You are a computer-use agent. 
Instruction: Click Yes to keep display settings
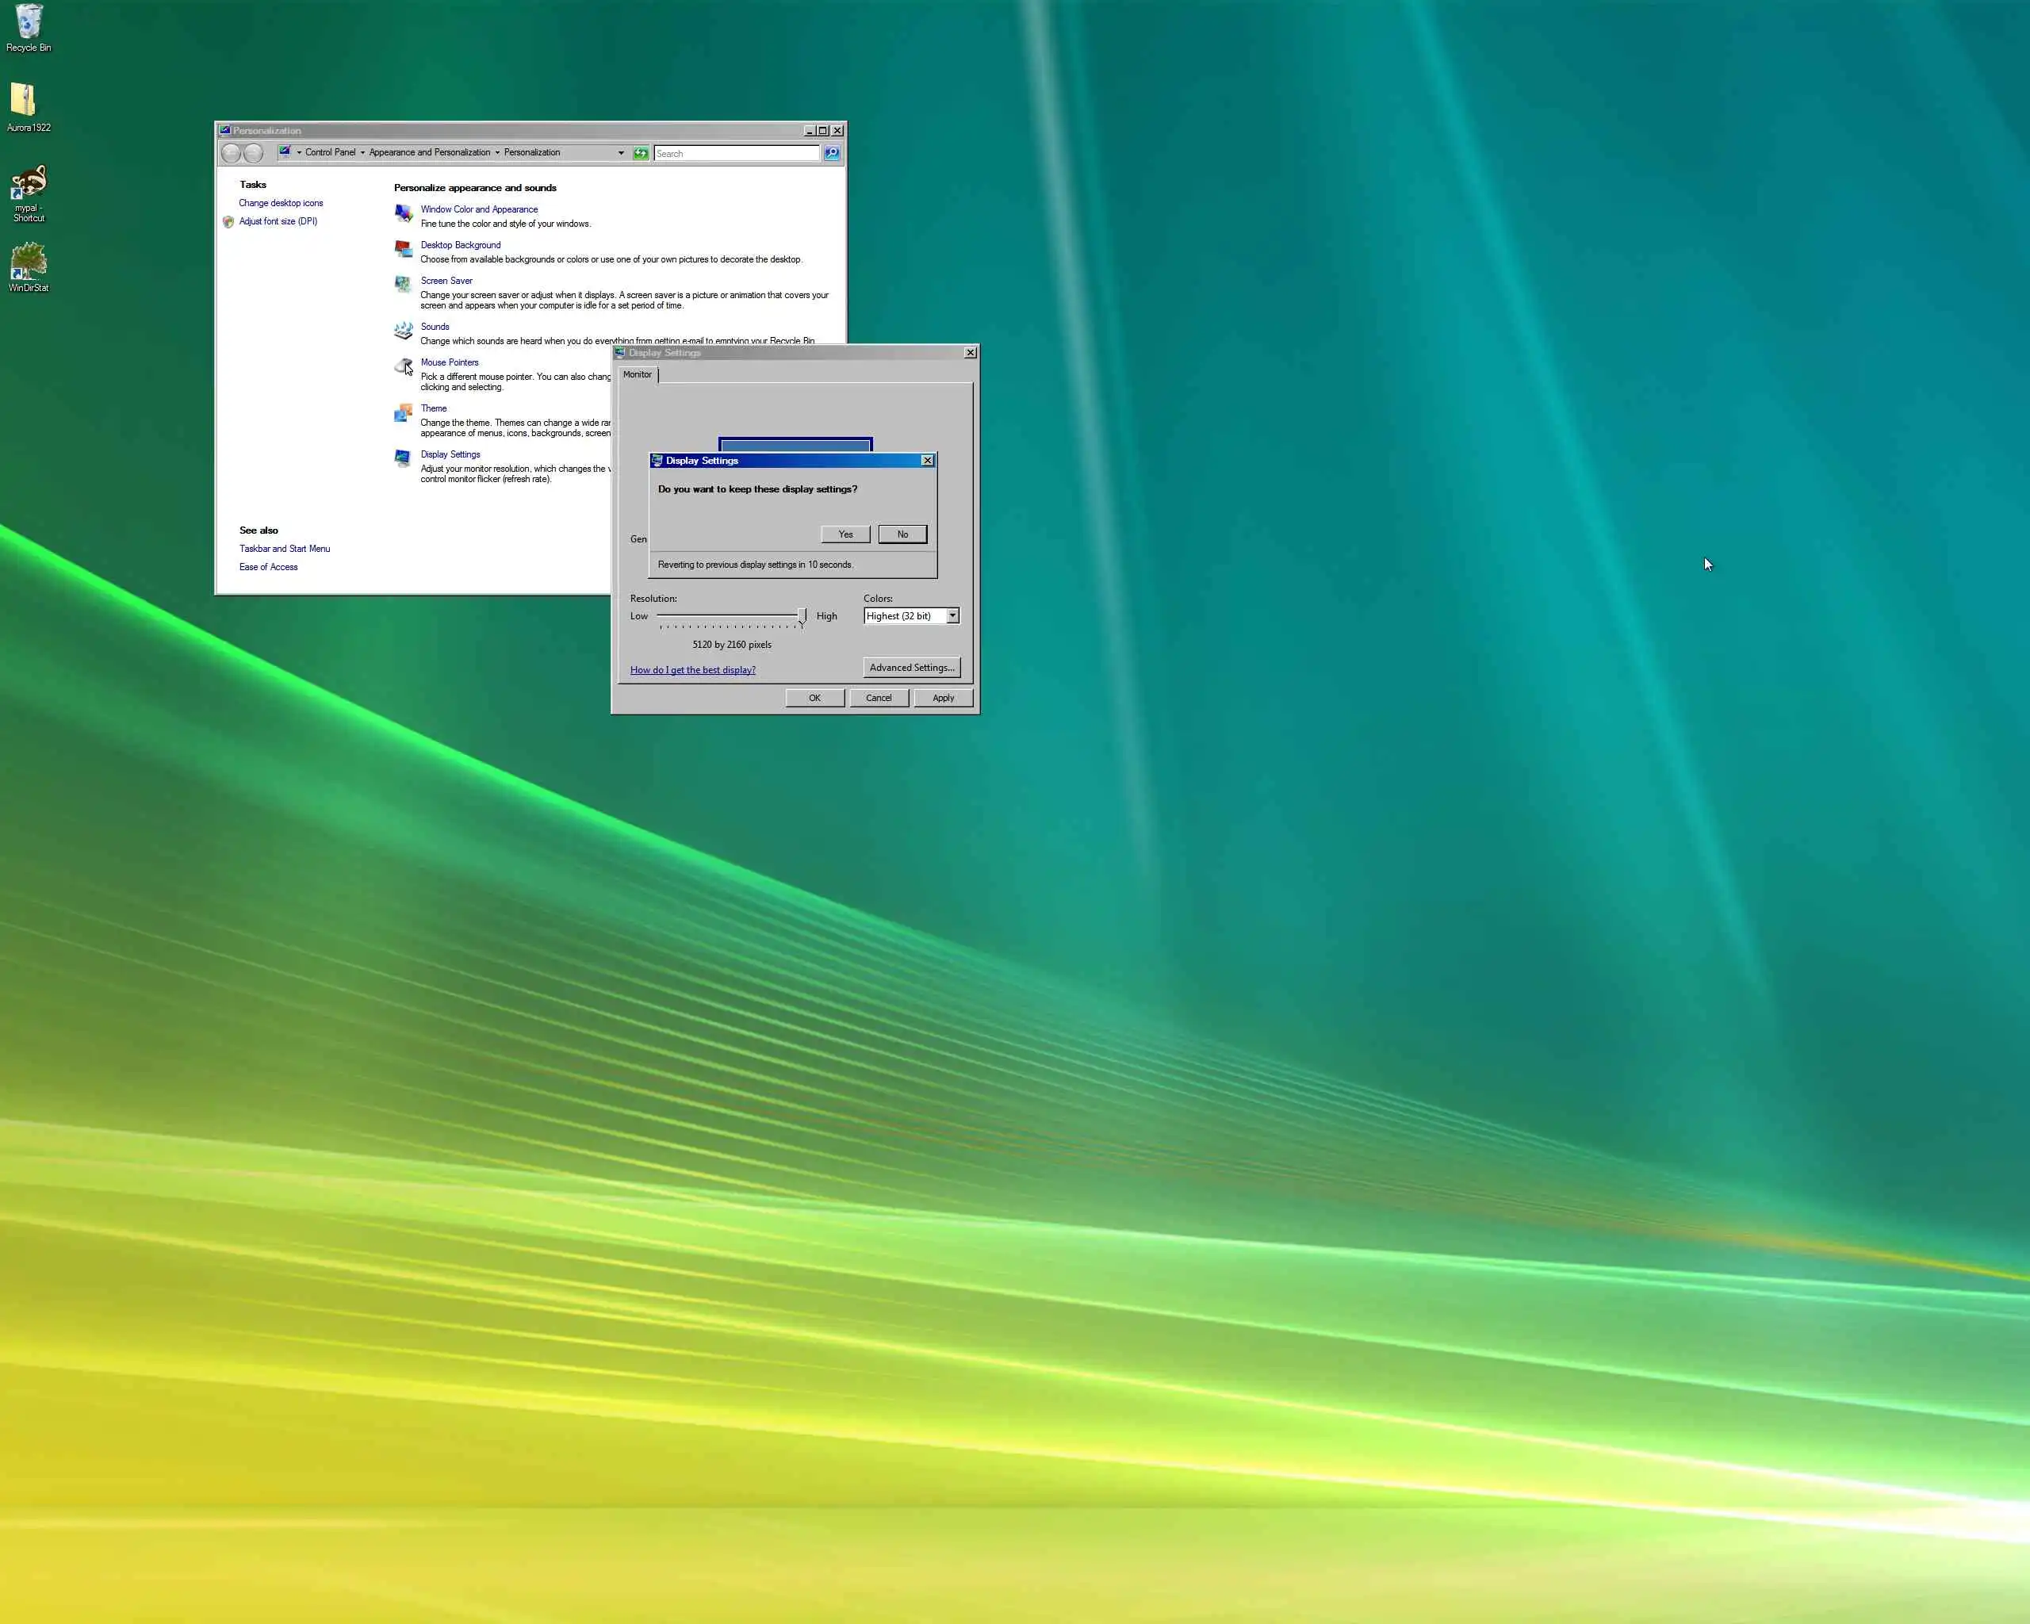[x=845, y=534]
